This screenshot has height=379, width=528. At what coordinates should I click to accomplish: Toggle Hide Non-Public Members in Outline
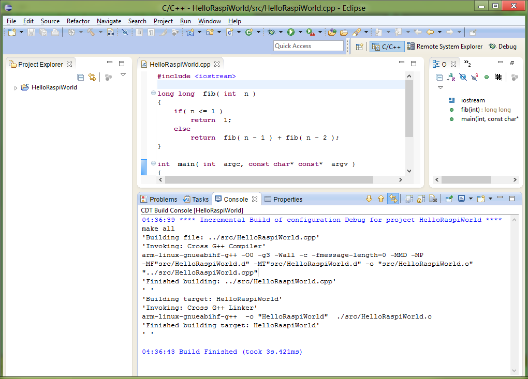[487, 78]
